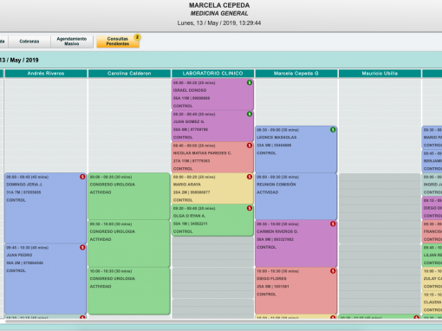
Task: Open Agendamiento Masivo
Action: [x=72, y=42]
